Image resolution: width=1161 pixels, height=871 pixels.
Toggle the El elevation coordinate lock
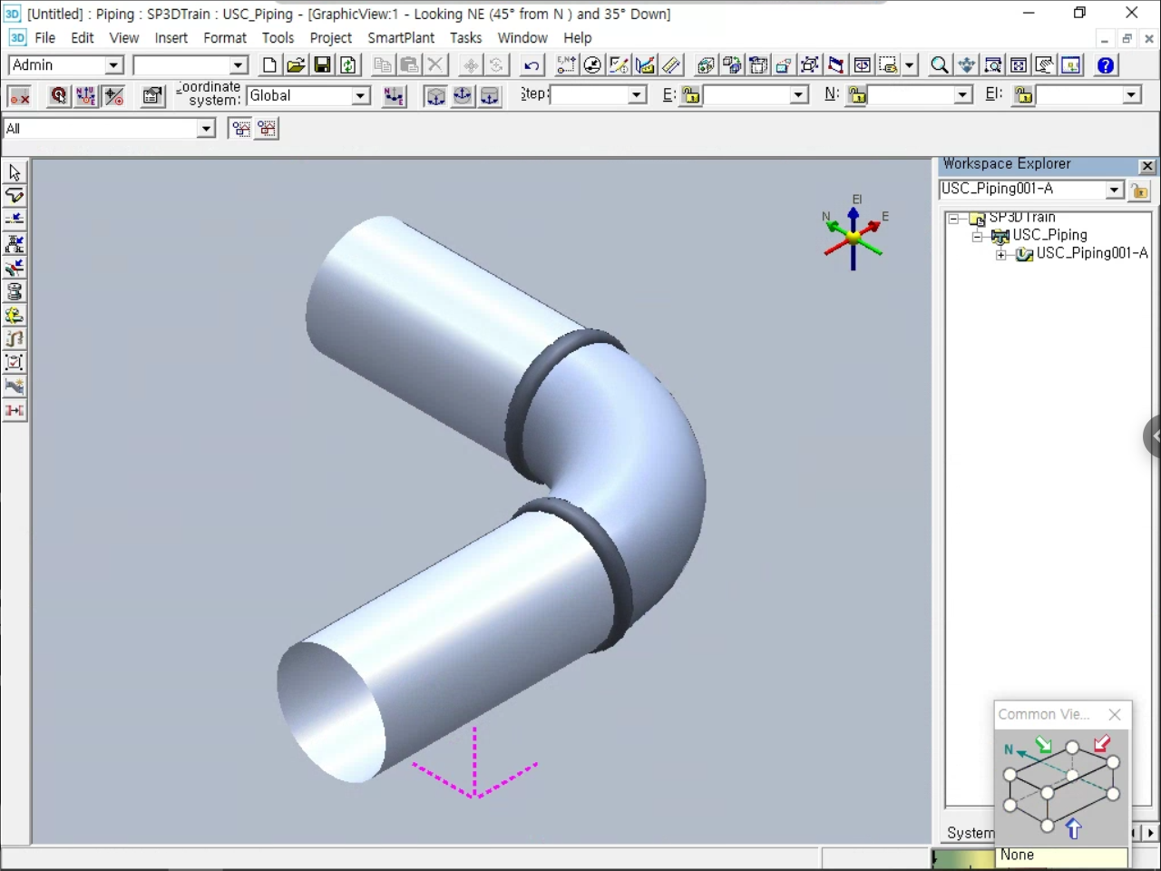(x=1024, y=95)
